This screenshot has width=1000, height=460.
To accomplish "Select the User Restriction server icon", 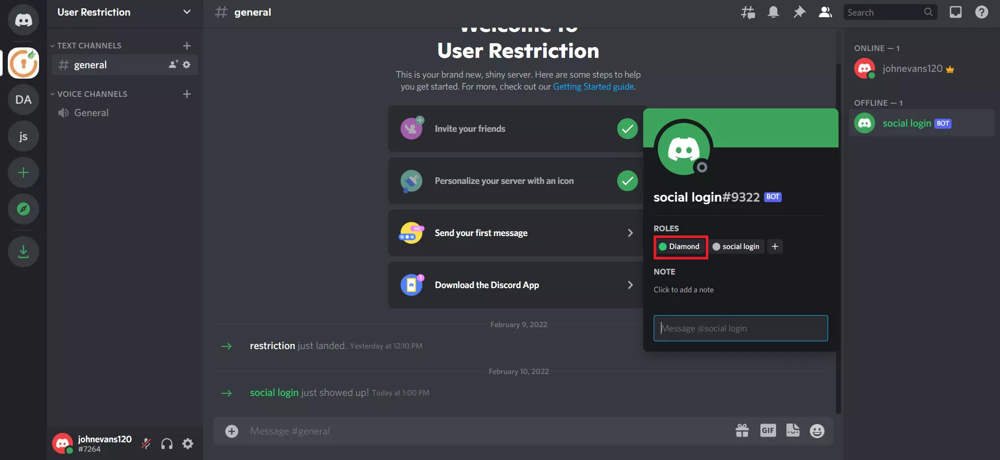I will (x=23, y=63).
